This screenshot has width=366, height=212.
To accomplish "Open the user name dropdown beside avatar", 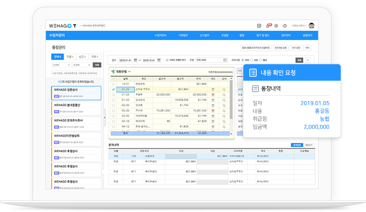I will [299, 26].
